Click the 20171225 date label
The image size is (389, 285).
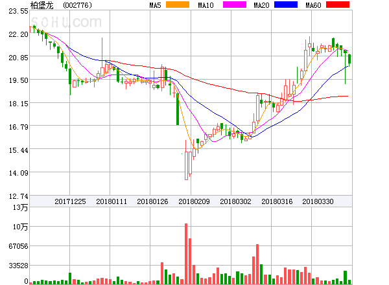point(70,201)
